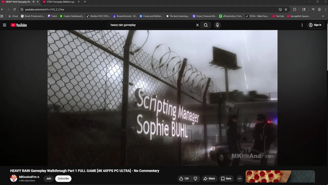
Task: Open the browser profile icon
Action: 319,10
